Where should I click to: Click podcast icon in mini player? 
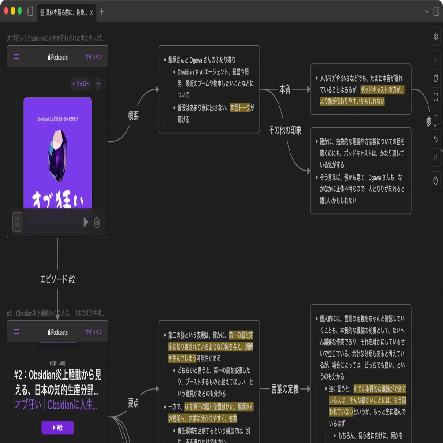pyautogui.click(x=18, y=222)
